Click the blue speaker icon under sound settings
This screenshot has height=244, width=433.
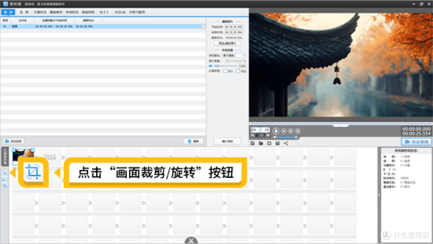click(x=210, y=66)
